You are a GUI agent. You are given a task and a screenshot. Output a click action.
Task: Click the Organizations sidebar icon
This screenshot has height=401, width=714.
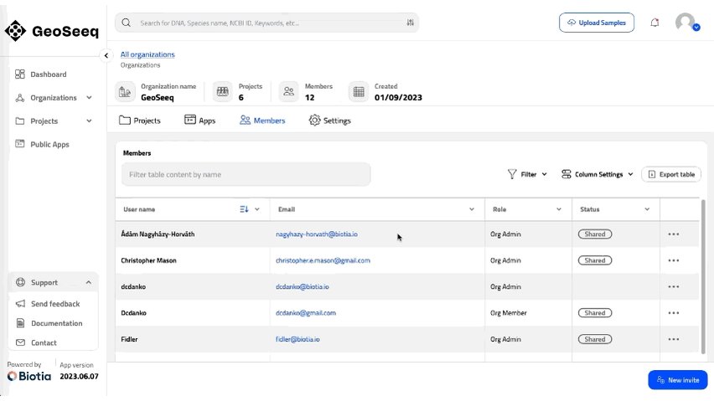click(x=20, y=98)
